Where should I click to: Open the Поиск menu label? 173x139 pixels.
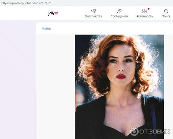click(166, 16)
